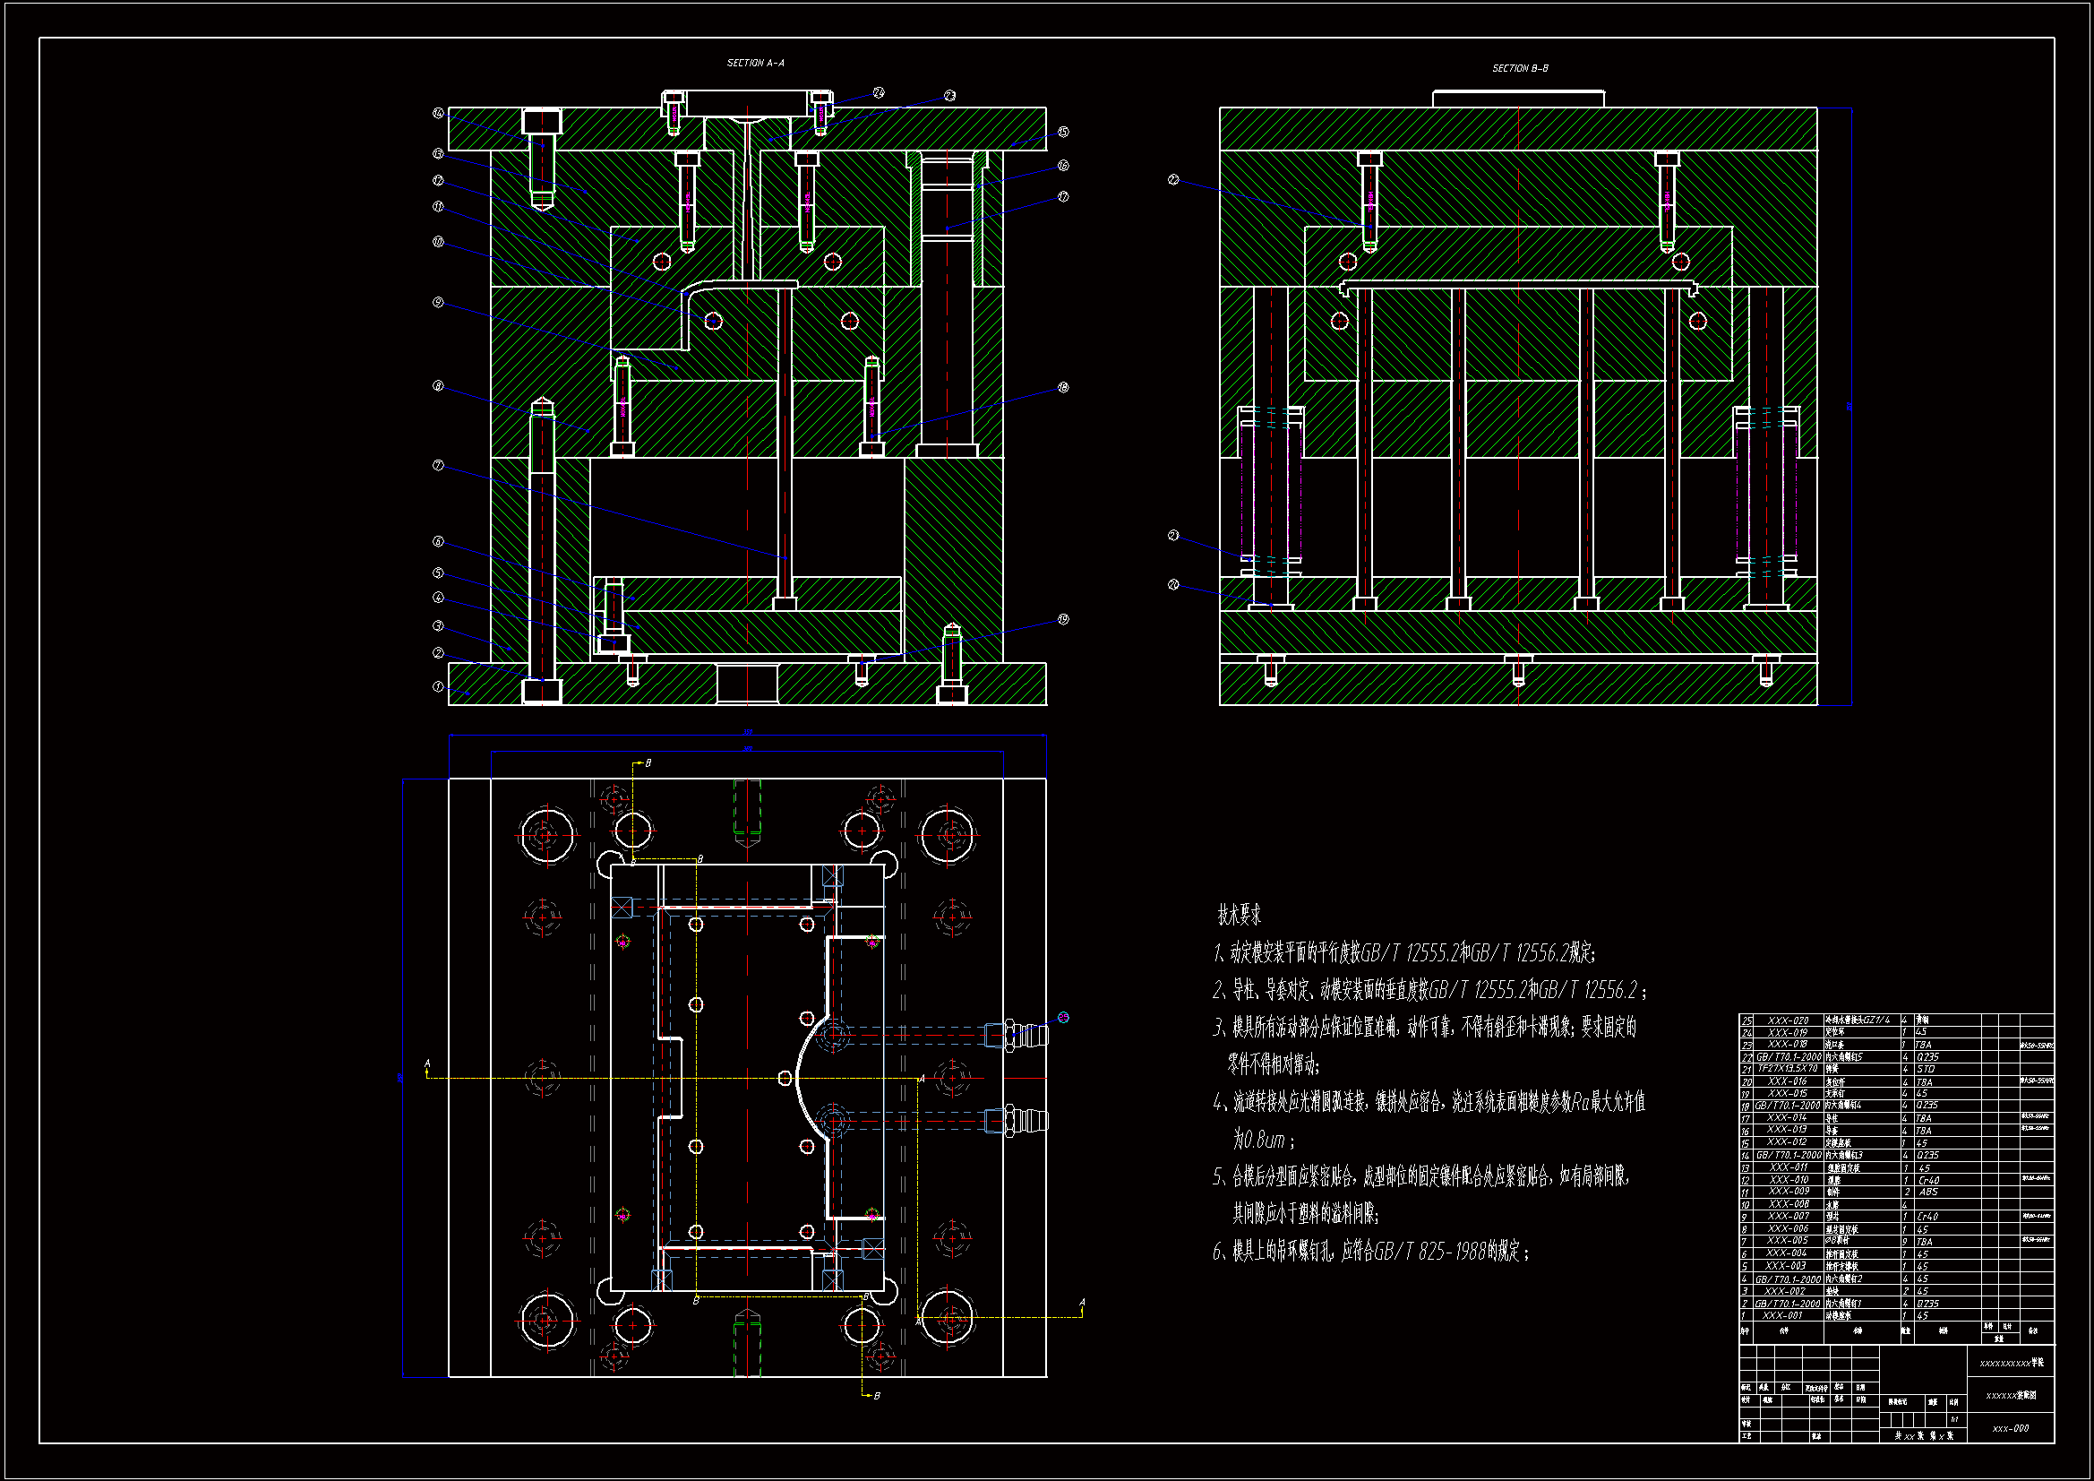2094x1481 pixels.
Task: Click the SECTION A-A view title
Action: click(x=755, y=63)
